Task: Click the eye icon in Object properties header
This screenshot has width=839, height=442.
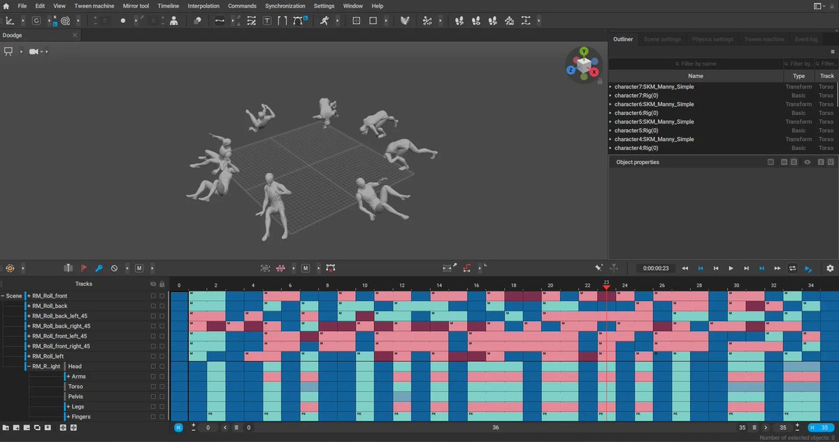Action: (807, 162)
